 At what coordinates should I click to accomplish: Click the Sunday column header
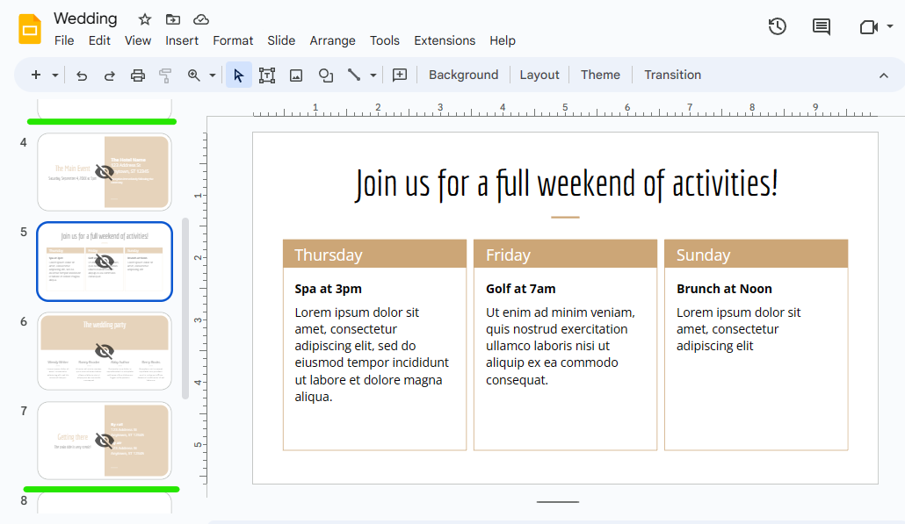coord(757,255)
